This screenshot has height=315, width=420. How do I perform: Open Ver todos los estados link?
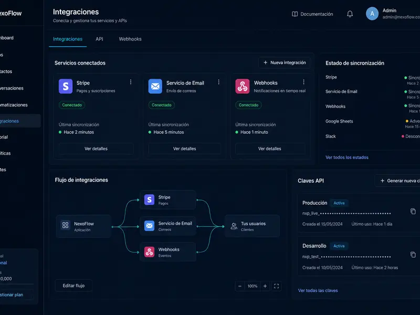(347, 157)
